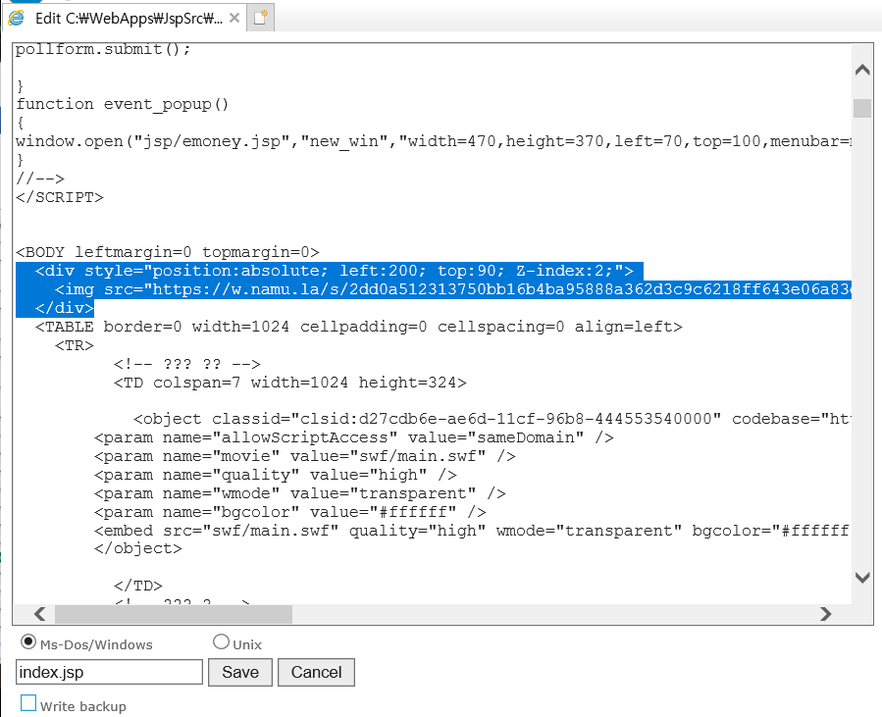The width and height of the screenshot is (882, 717).
Task: Enable Write backup checkbox
Action: coord(28,703)
